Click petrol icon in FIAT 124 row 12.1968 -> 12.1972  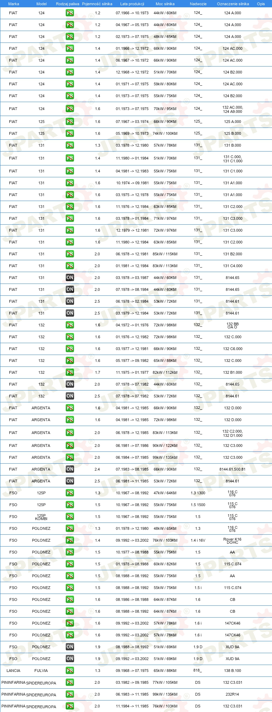(70, 72)
